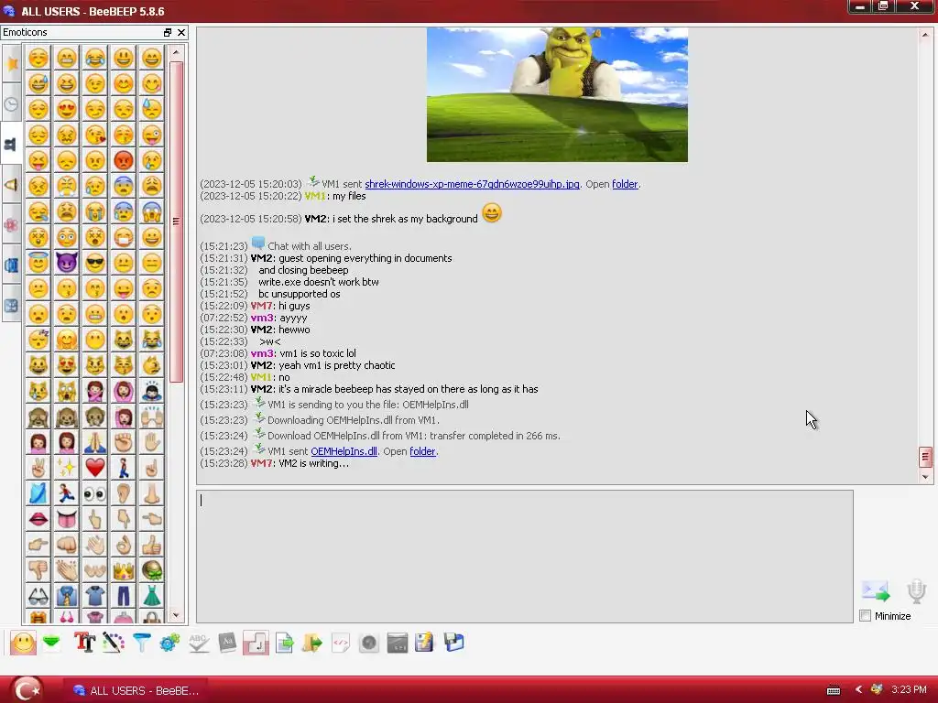Insert the red heart emoticon
This screenshot has height=703, width=938.
click(x=94, y=468)
